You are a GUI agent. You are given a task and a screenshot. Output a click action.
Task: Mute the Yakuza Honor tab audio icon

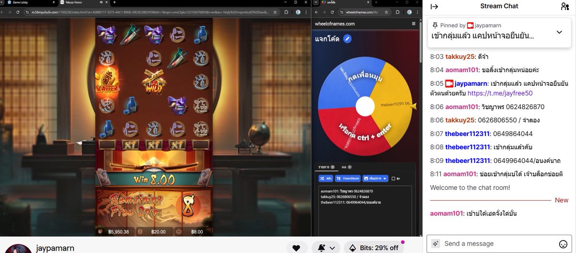[x=101, y=3]
